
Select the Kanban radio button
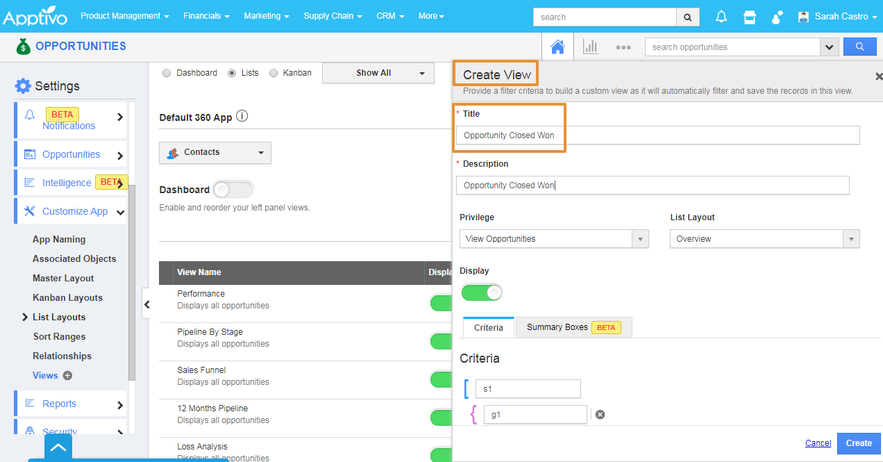point(274,73)
